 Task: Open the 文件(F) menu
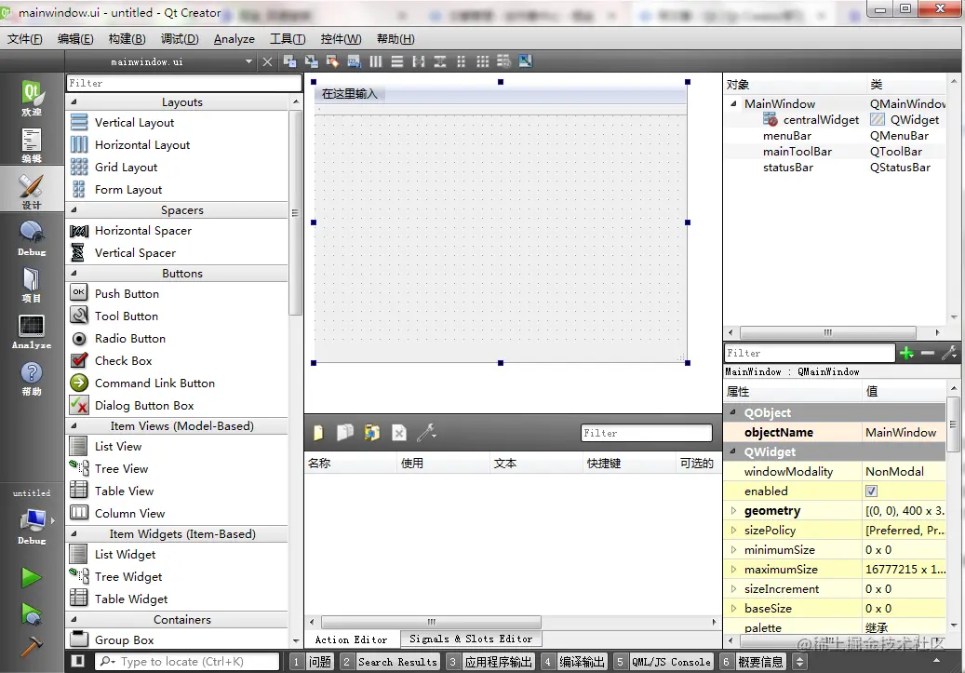pyautogui.click(x=25, y=39)
